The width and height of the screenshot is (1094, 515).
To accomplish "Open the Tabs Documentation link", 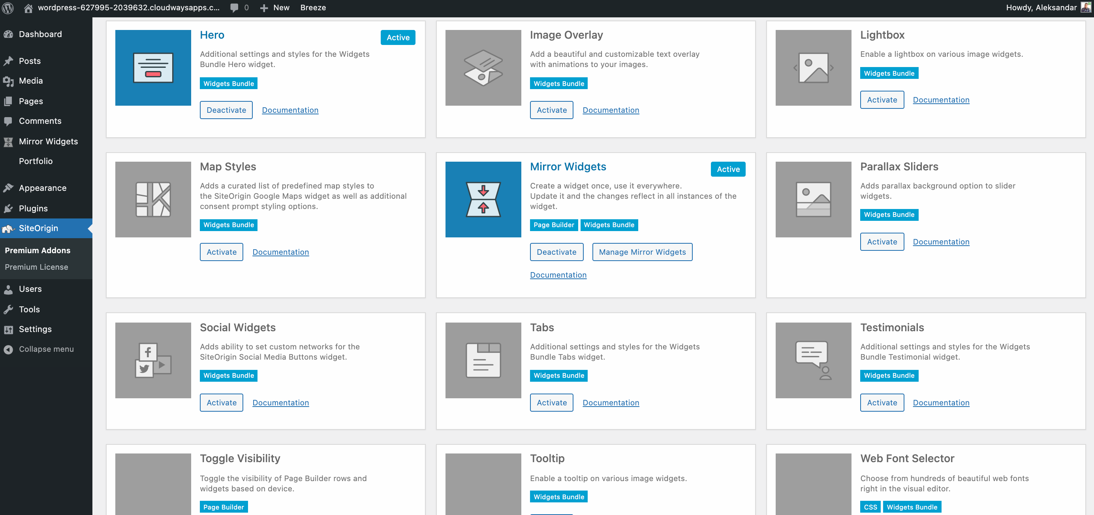I will coord(610,402).
